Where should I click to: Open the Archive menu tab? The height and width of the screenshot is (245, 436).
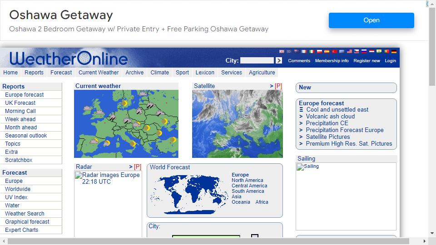point(134,73)
